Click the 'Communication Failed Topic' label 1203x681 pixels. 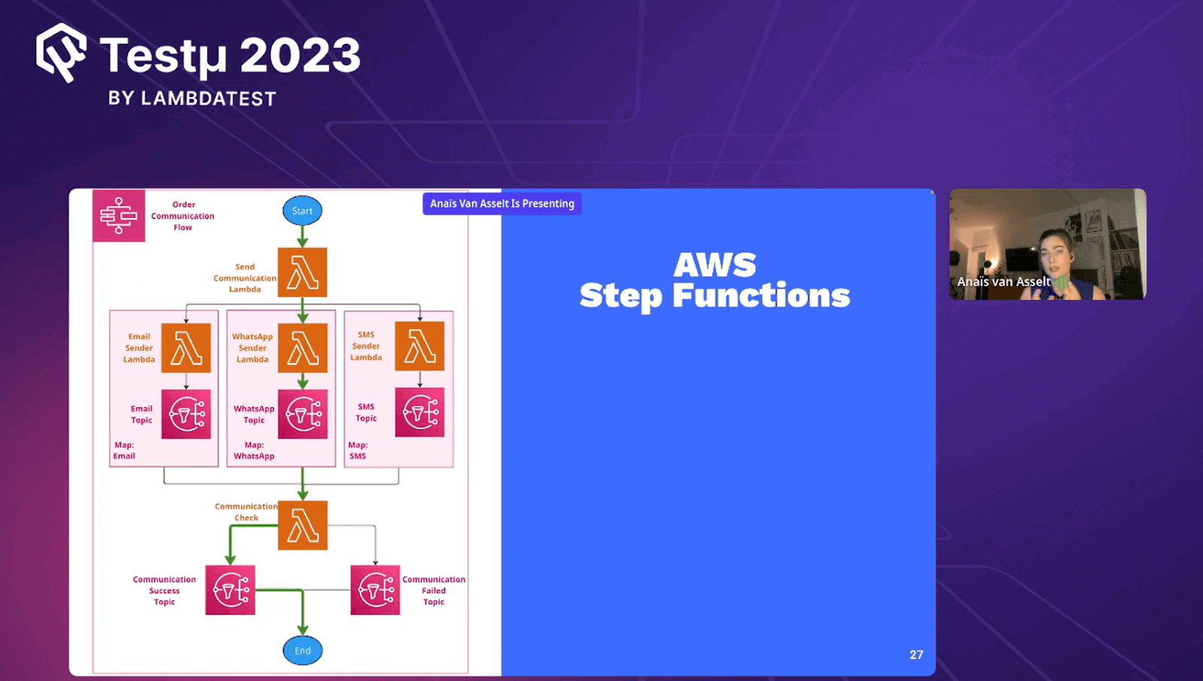[434, 590]
